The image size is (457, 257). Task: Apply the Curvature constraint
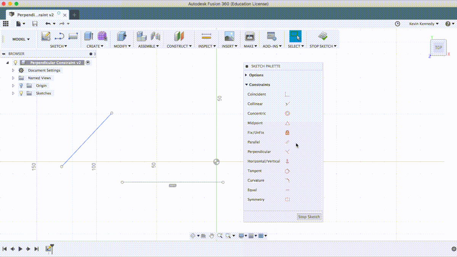click(288, 180)
